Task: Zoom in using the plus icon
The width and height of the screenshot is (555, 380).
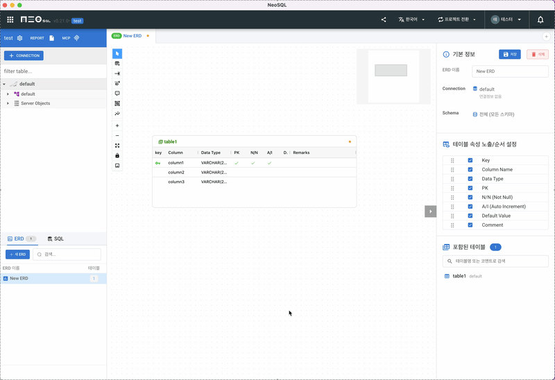Action: 117,126
